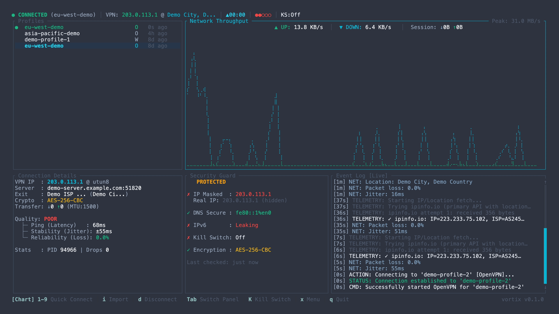Click the blue DOWN throughput arrow icon

point(341,27)
